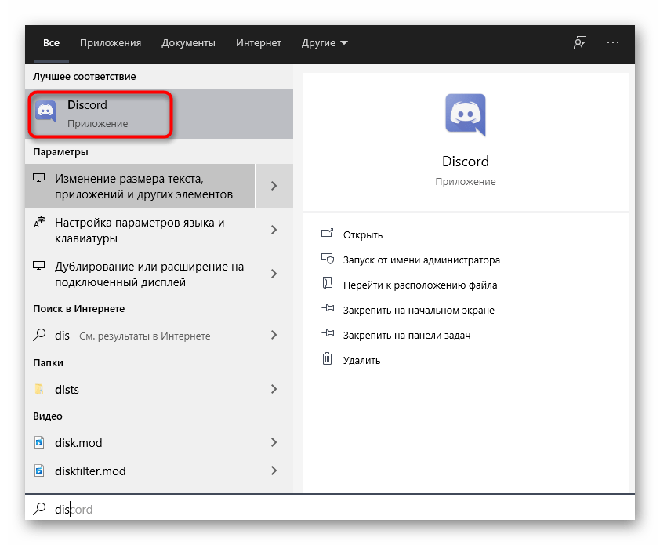
Task: Click the large Discord logo in preview pane
Action: (465, 115)
